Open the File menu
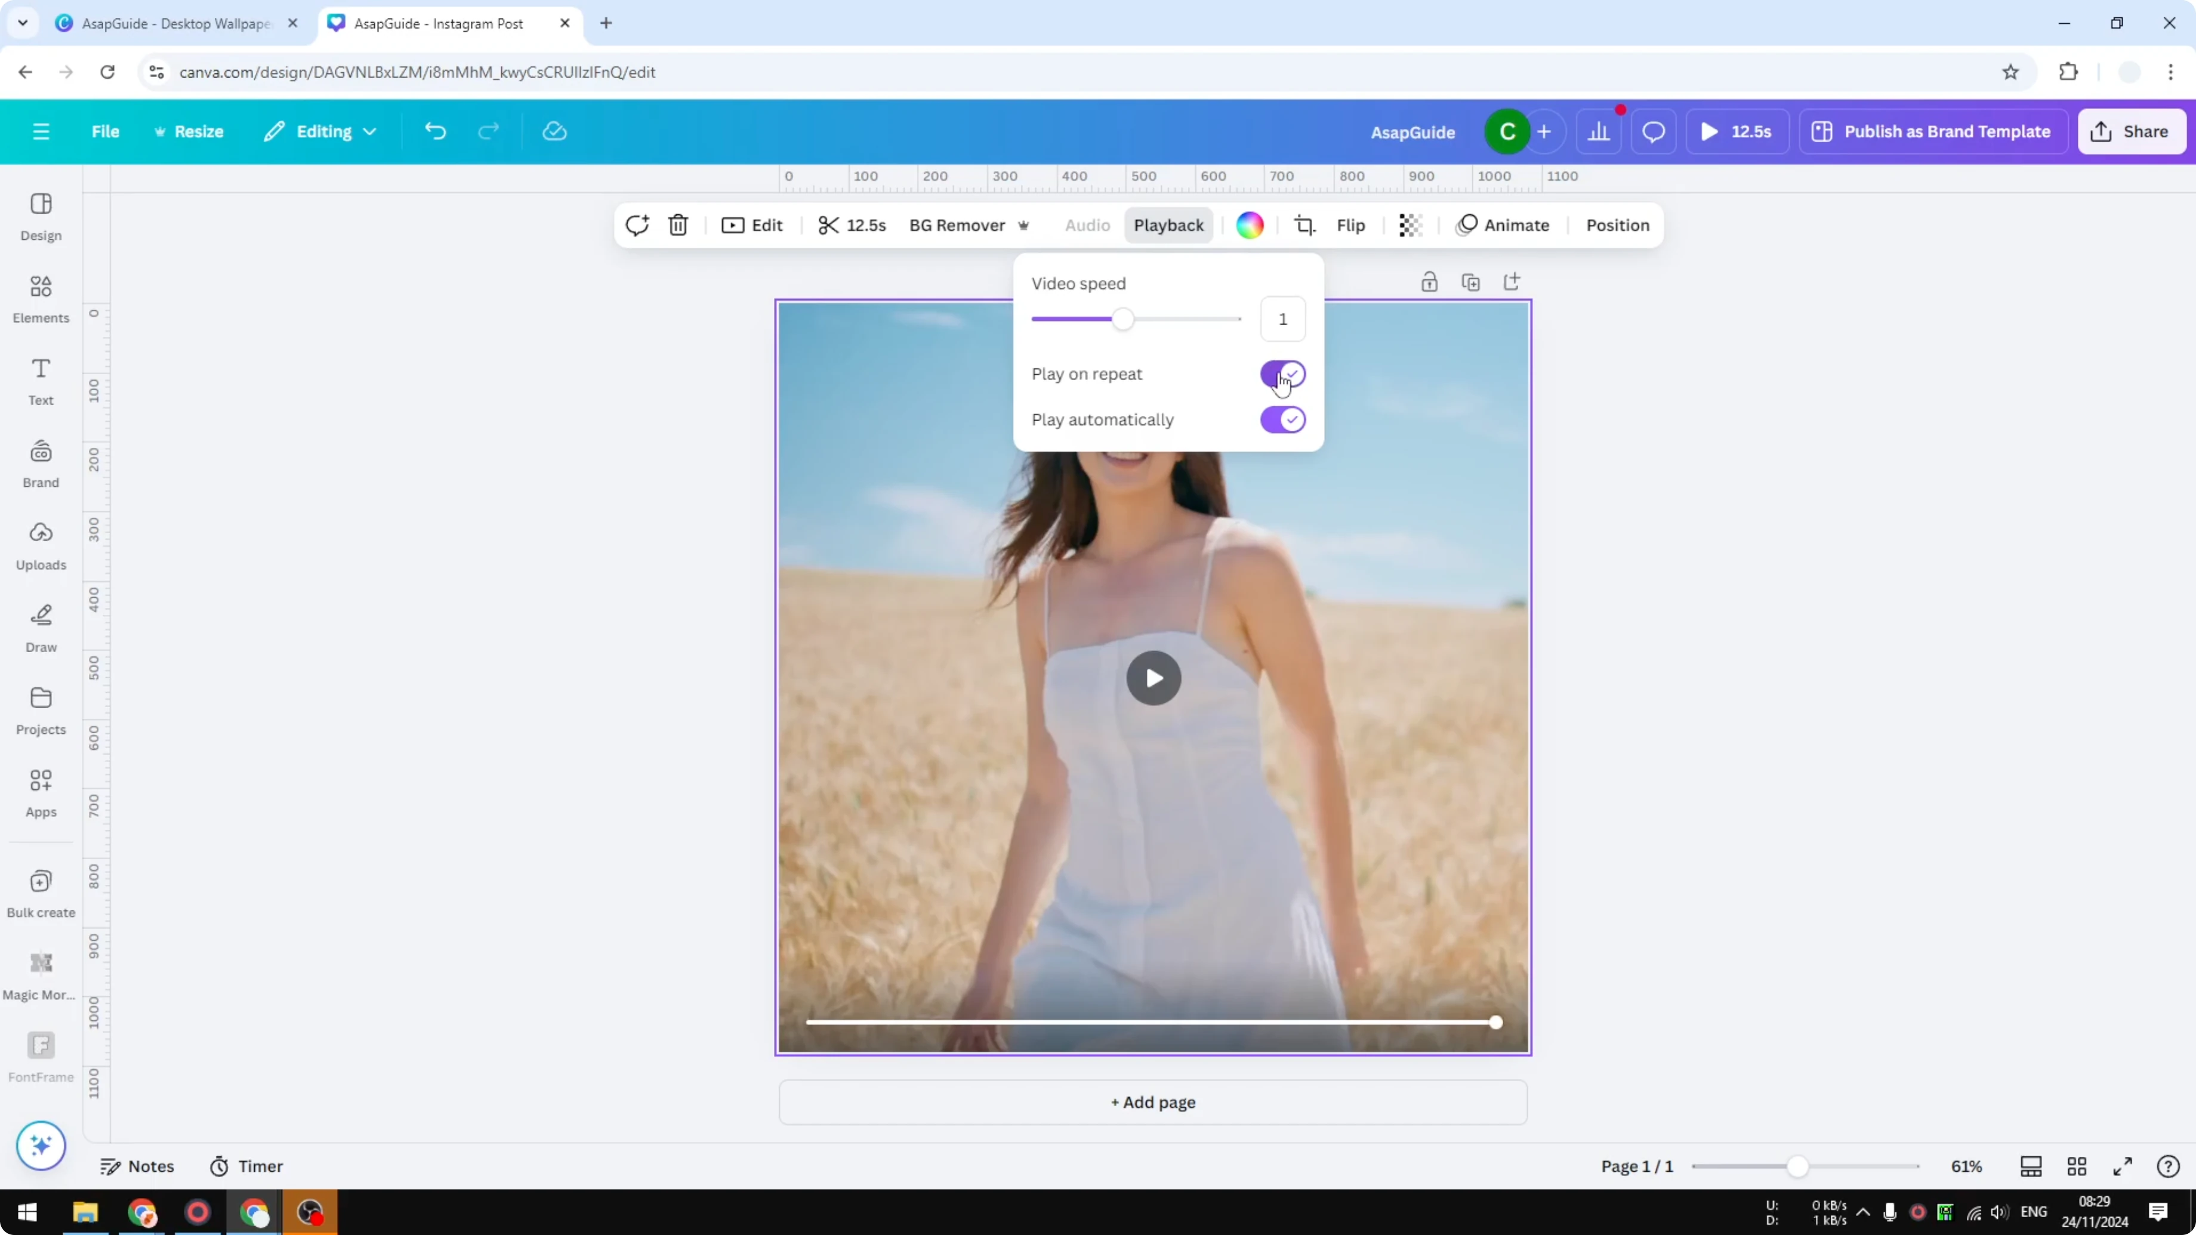The width and height of the screenshot is (2196, 1235). (x=106, y=131)
